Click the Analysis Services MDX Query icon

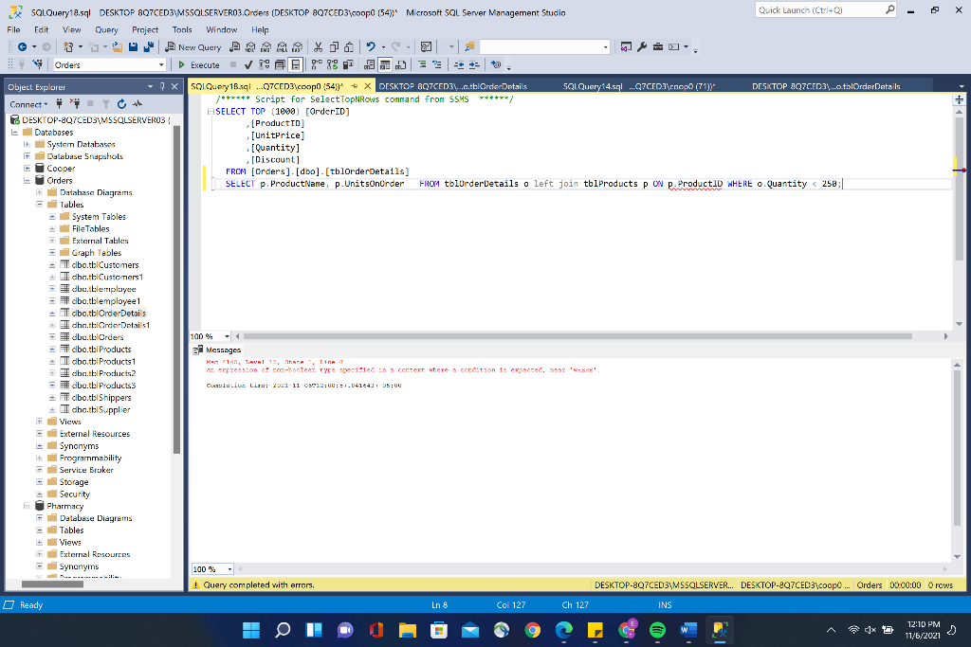point(250,47)
